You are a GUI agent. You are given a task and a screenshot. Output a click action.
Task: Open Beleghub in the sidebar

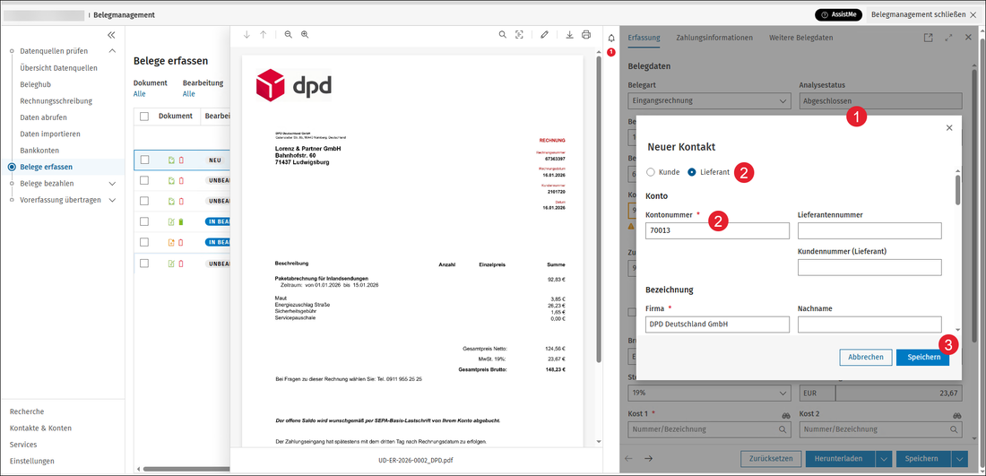35,84
